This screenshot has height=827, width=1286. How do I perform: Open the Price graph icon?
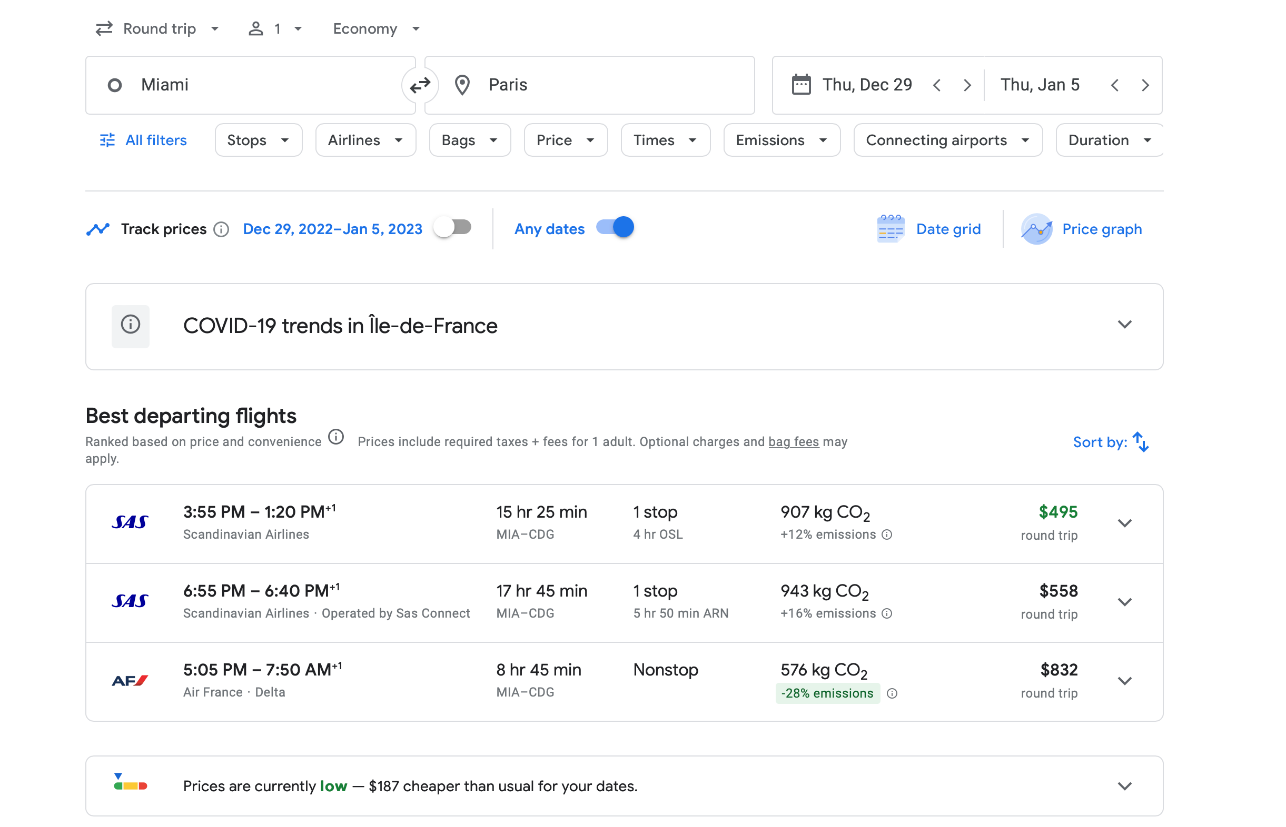pos(1035,229)
